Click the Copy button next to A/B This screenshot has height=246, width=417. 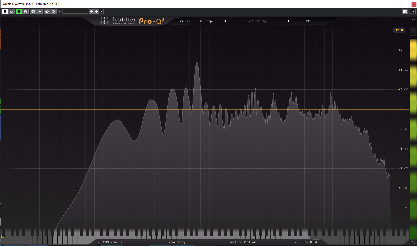tap(210, 21)
